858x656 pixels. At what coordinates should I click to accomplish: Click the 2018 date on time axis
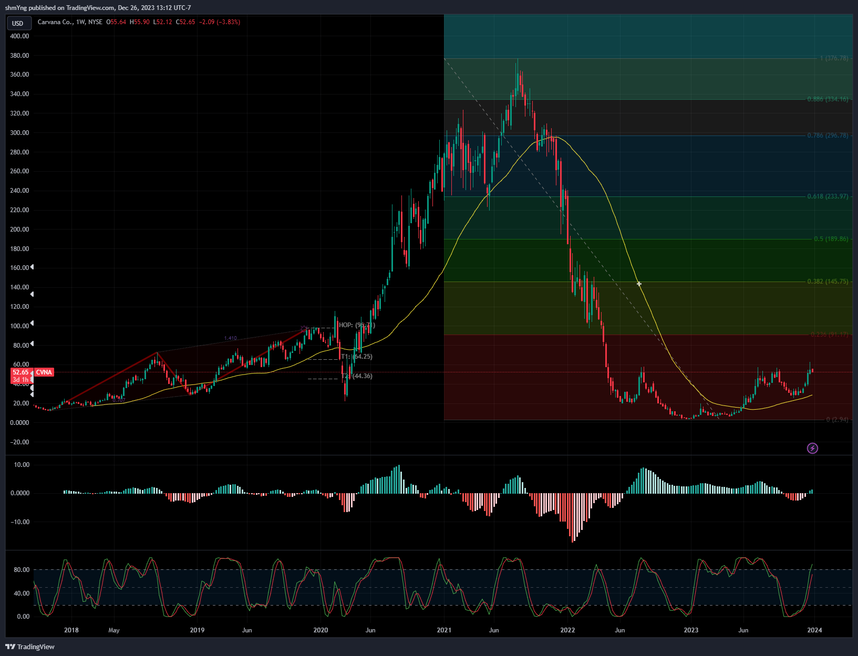tap(71, 630)
